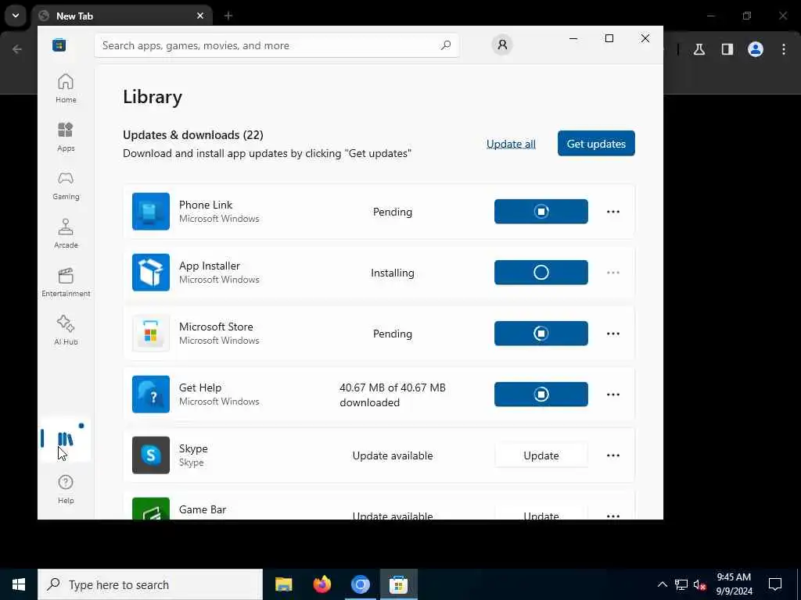Open the Arcade section
Viewport: 801px width, 600px height.
66,234
